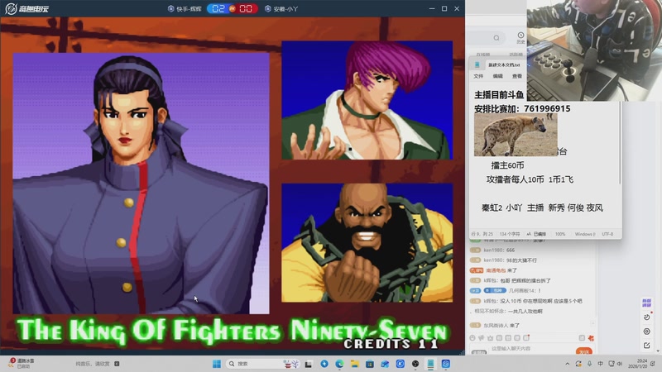Viewport: 662px width, 372px height.
Task: Click the megaphone icon in chat toolbar
Action: pos(482,338)
